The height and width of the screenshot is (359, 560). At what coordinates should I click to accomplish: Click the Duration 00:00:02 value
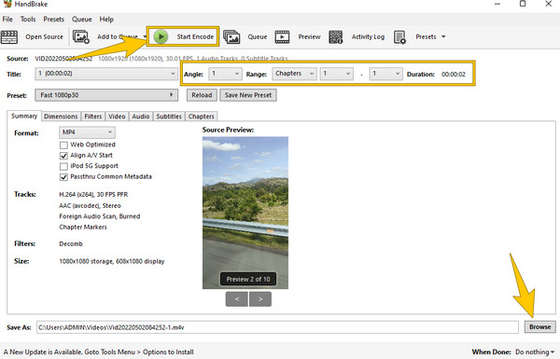coord(454,75)
